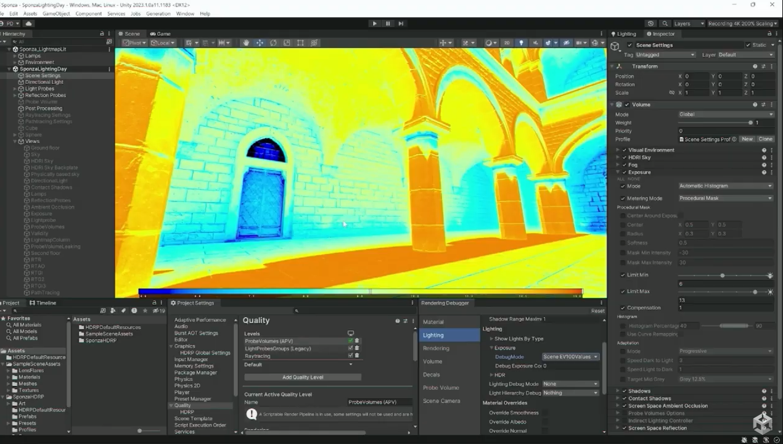Viewport: 783px width, 444px height.
Task: Select the Scale tool
Action: [287, 43]
